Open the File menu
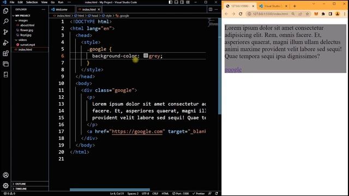This screenshot has height=196, width=349. pyautogui.click(x=12, y=2)
